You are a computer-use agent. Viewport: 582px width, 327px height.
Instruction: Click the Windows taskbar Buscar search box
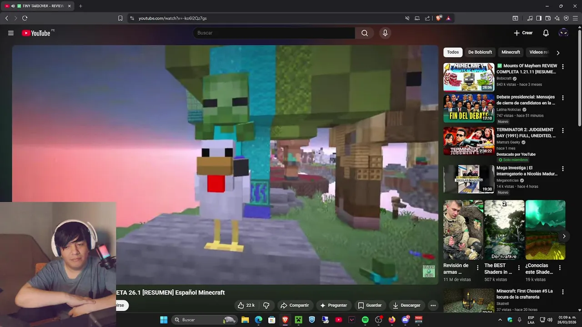[204, 320]
